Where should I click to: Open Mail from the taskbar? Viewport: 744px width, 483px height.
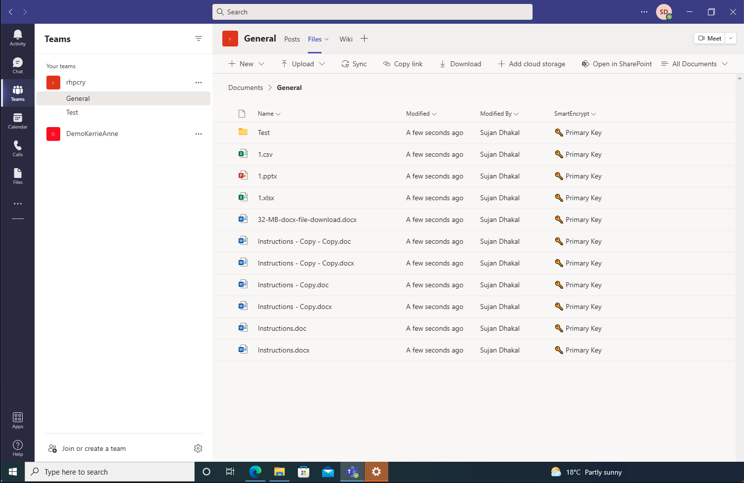(x=328, y=472)
